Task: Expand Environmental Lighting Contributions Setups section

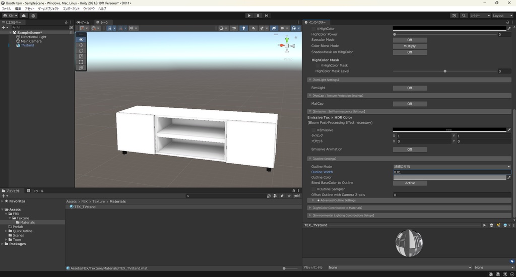Action: (x=409, y=215)
